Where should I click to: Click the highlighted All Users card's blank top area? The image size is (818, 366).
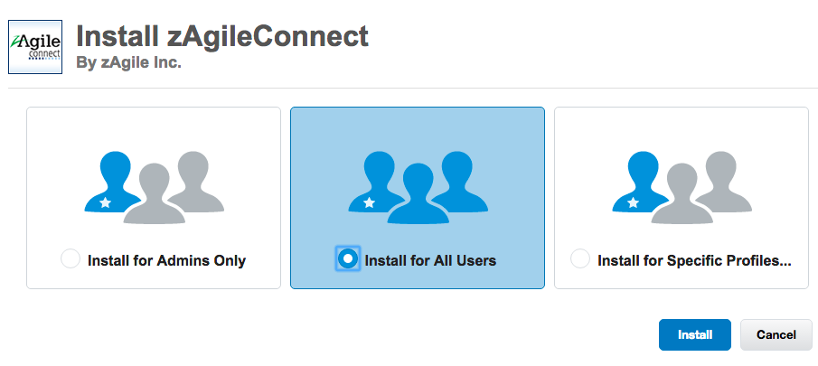pos(417,125)
